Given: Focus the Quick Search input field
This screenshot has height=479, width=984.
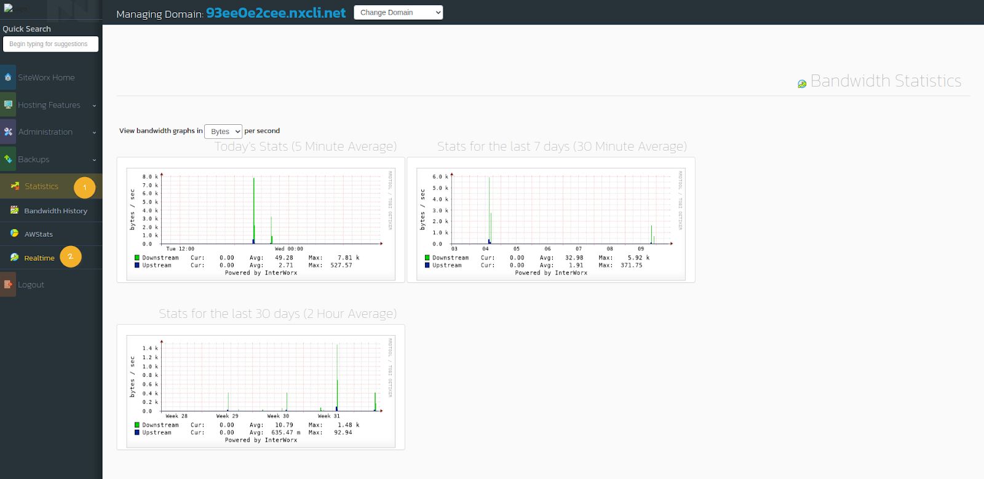Looking at the screenshot, I should click(50, 44).
